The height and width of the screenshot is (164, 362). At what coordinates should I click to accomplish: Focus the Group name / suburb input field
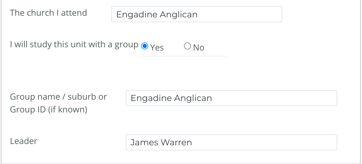231,98
